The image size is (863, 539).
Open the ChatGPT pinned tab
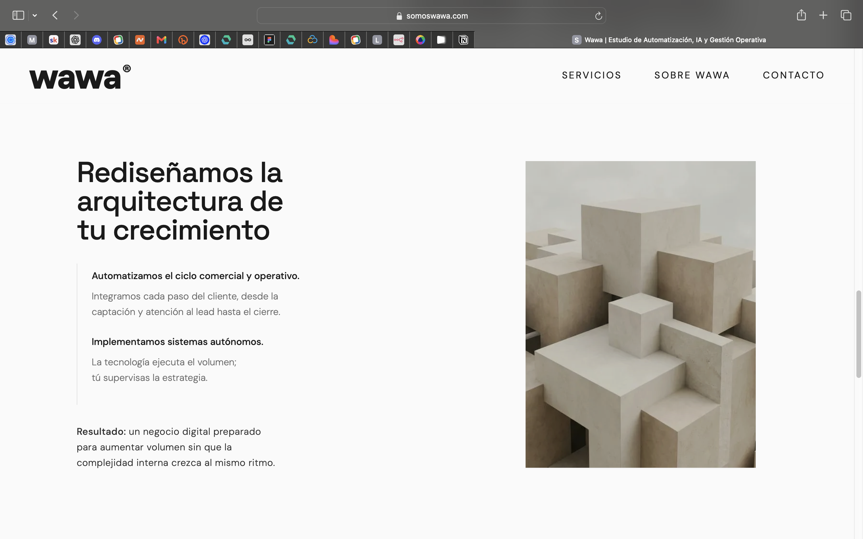pyautogui.click(x=75, y=40)
